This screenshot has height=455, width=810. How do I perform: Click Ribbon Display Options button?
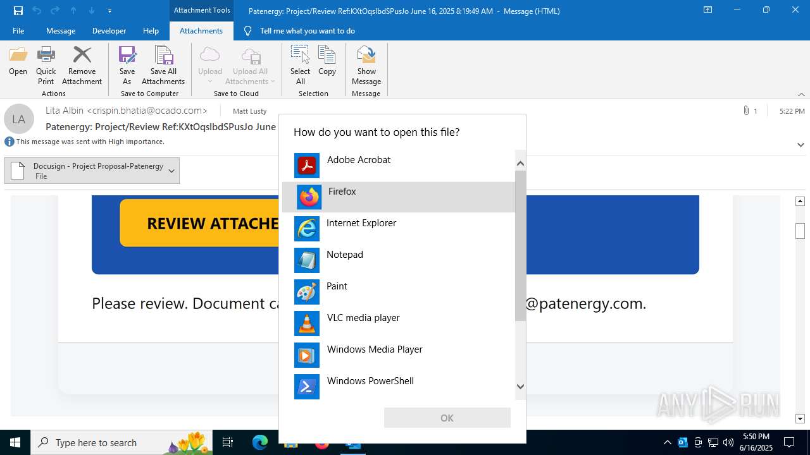pos(708,10)
